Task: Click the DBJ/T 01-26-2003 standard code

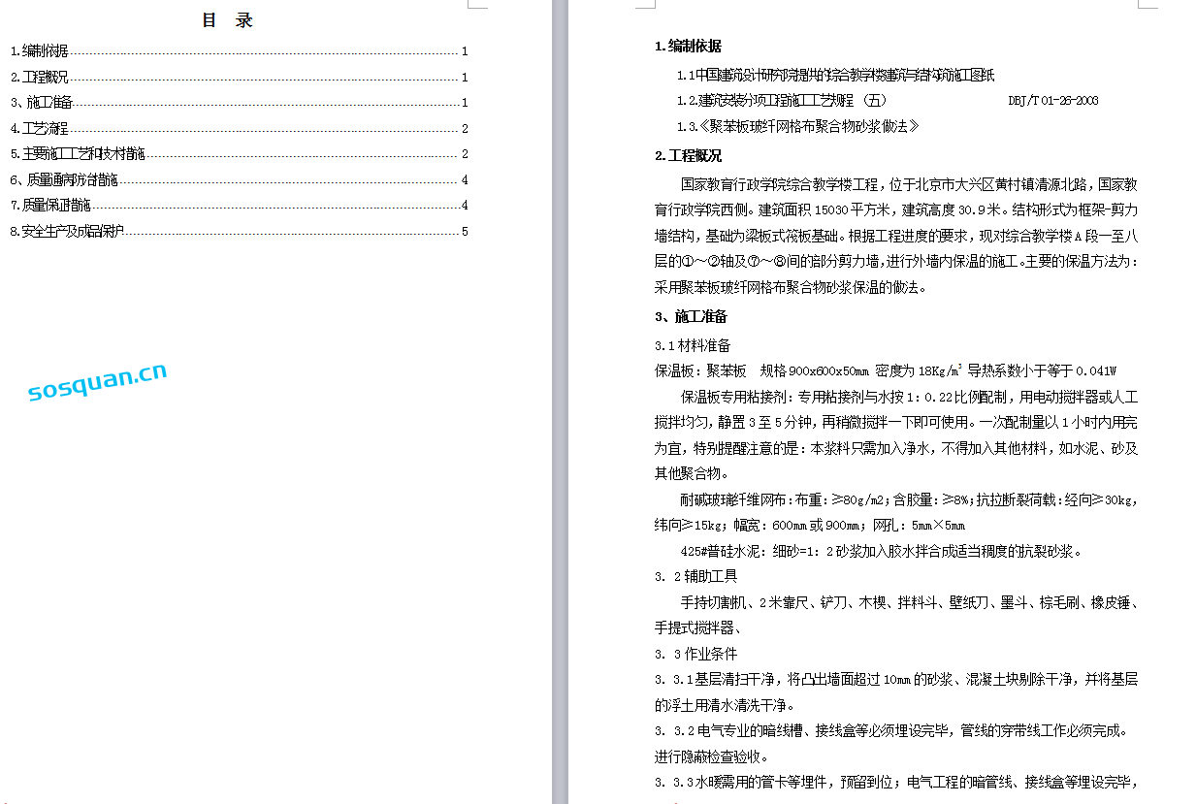Action: (1052, 101)
